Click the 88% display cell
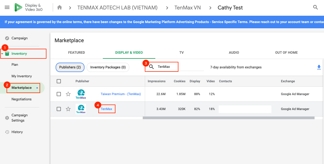 click(x=197, y=94)
